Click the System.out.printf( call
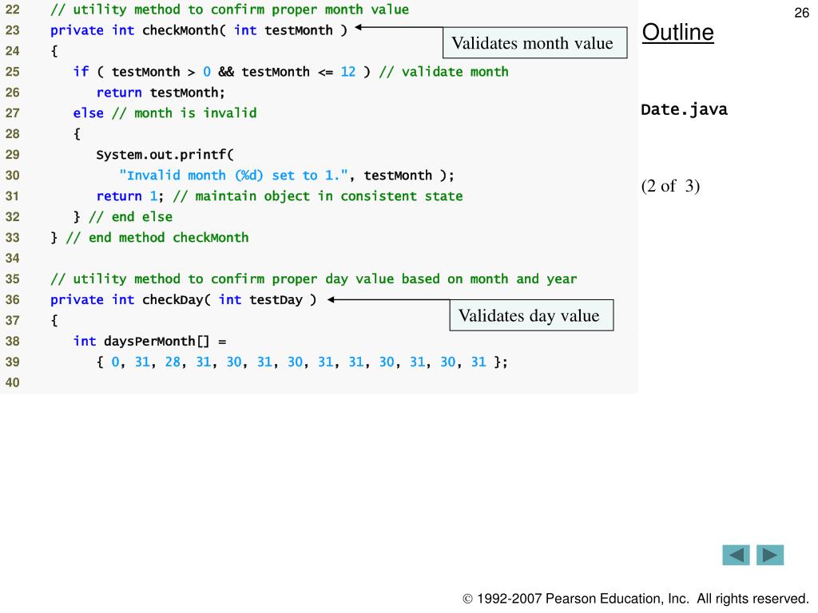This screenshot has height=613, width=818. (165, 155)
